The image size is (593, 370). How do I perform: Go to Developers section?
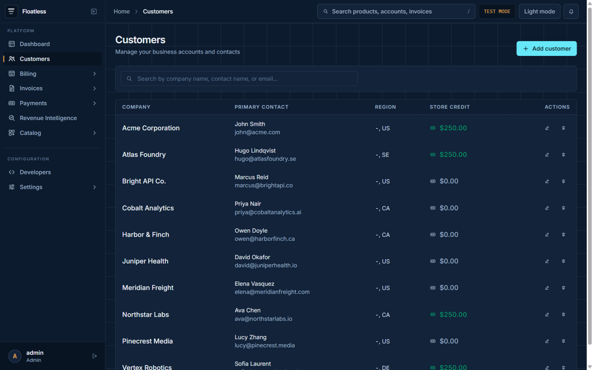52,172
